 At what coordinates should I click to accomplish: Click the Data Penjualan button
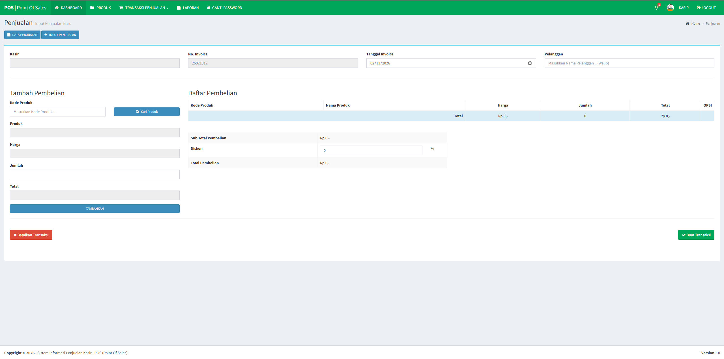[22, 35]
